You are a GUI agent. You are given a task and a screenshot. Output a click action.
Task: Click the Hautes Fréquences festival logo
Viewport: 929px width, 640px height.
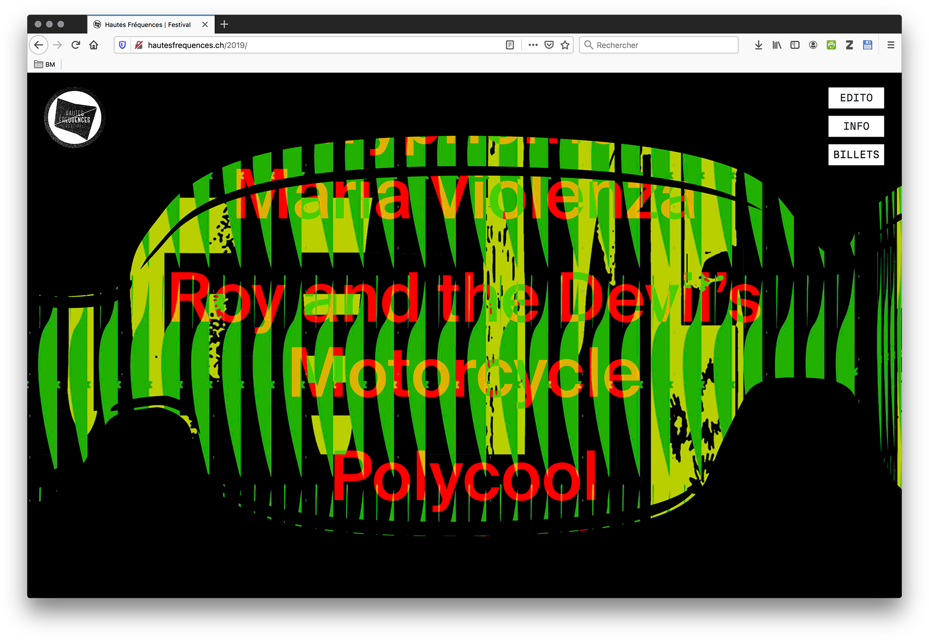[x=74, y=118]
